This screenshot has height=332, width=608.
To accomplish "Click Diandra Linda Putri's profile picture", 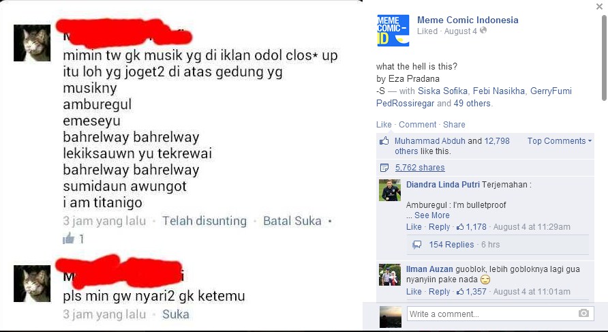I will click(390, 190).
